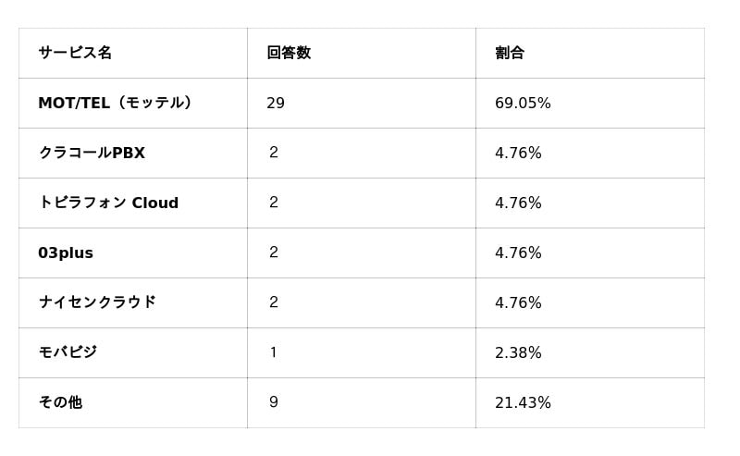The height and width of the screenshot is (456, 740).
Task: Click クラコールPBX's answer count 2 cell
Action: [274, 153]
